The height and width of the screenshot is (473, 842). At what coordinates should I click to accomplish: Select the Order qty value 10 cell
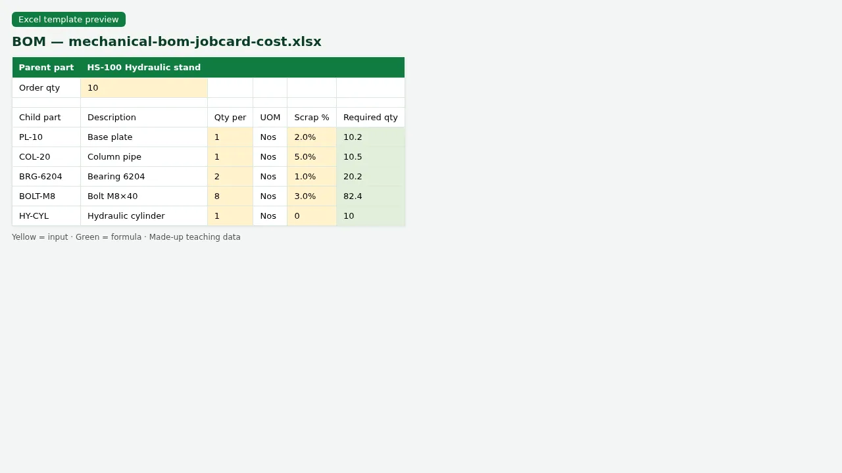click(x=144, y=88)
